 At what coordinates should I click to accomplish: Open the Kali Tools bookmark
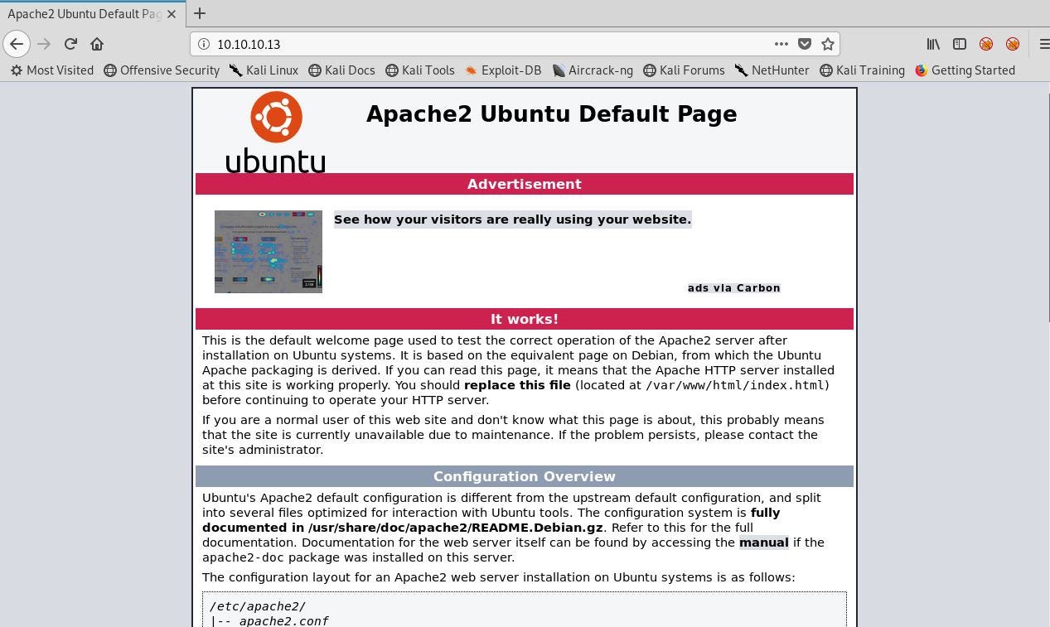point(419,70)
